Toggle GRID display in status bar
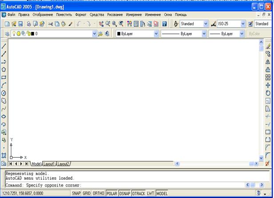Image resolution: width=274 pixels, height=198 pixels. point(87,194)
